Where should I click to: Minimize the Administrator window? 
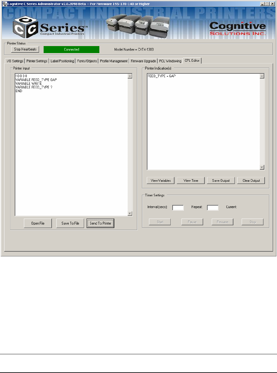262,4
